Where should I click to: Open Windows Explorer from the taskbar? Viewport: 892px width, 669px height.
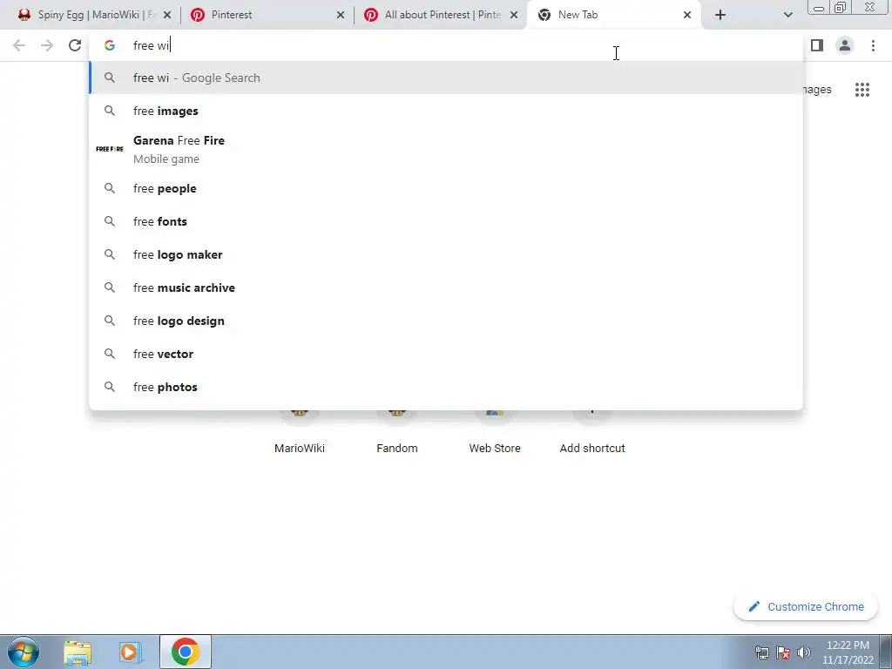[78, 652]
